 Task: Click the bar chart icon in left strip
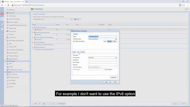tap(2, 24)
